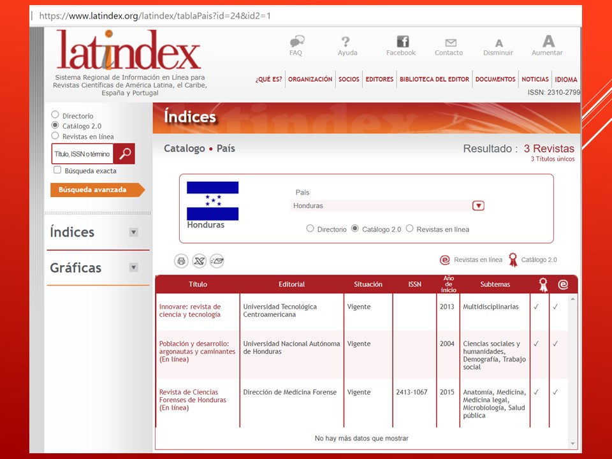This screenshot has height=459, width=612.
Task: Click the Honduras flag image
Action: pyautogui.click(x=212, y=201)
